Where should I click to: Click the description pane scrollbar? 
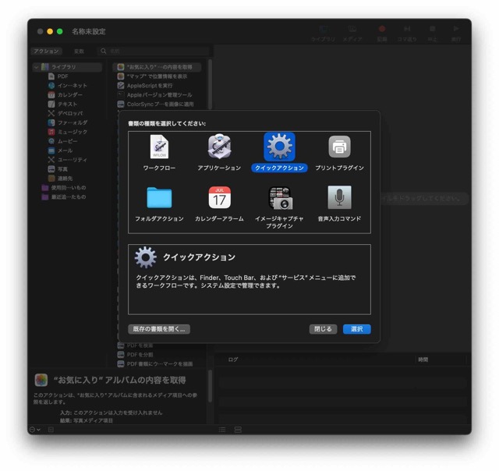coord(210,386)
